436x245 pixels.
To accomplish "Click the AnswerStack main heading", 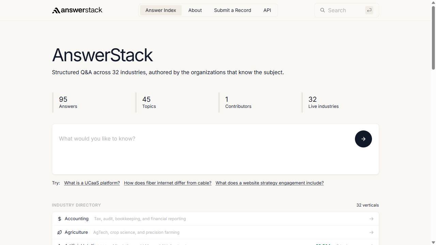I will [103, 55].
